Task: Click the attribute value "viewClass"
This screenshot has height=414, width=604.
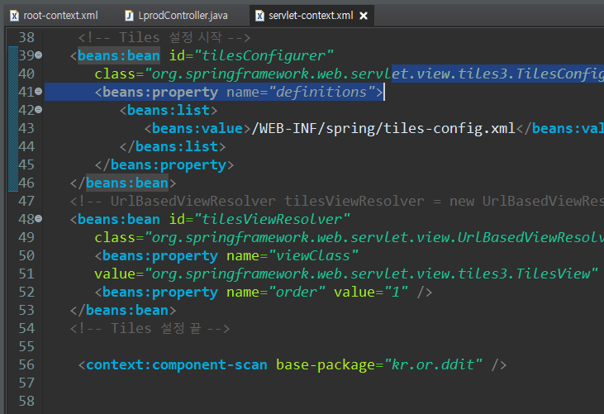Action: tap(313, 255)
